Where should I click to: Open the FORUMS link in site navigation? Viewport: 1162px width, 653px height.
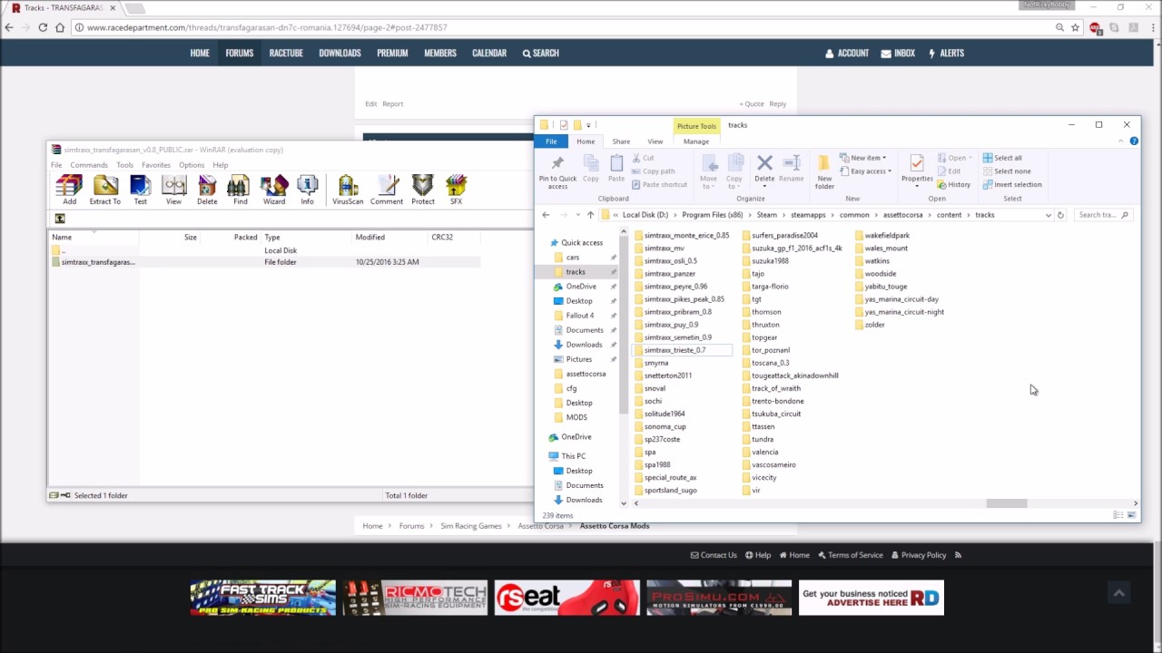pos(240,53)
